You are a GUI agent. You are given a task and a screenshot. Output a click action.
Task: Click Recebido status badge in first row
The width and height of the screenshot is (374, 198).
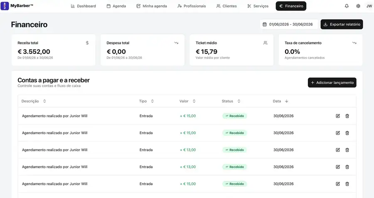(x=235, y=116)
